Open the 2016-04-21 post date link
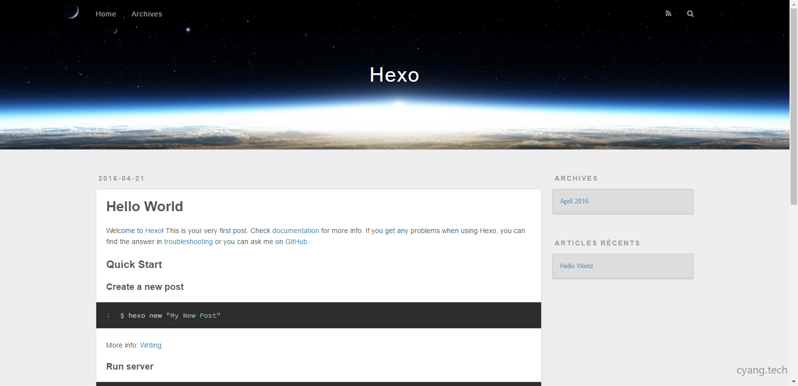Image resolution: width=798 pixels, height=386 pixels. (x=121, y=178)
